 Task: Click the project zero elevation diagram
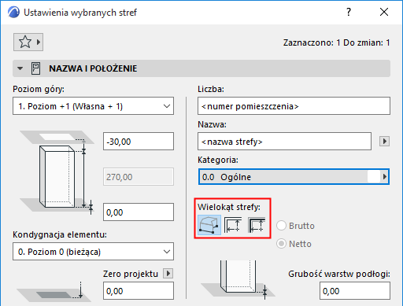click(54, 292)
